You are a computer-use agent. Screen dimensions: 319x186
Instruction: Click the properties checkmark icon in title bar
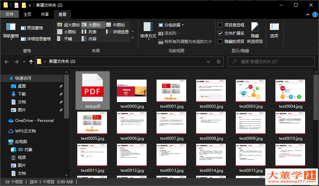[x=17, y=5]
